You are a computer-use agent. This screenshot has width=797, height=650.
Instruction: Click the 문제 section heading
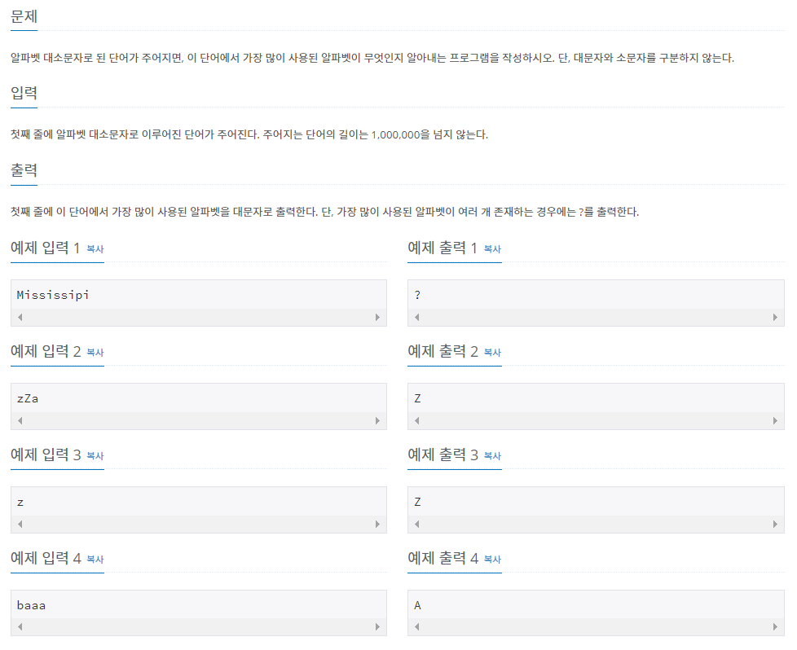tap(24, 17)
